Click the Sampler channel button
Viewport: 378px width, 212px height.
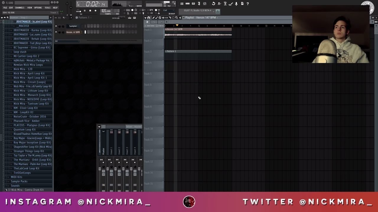pos(73,26)
